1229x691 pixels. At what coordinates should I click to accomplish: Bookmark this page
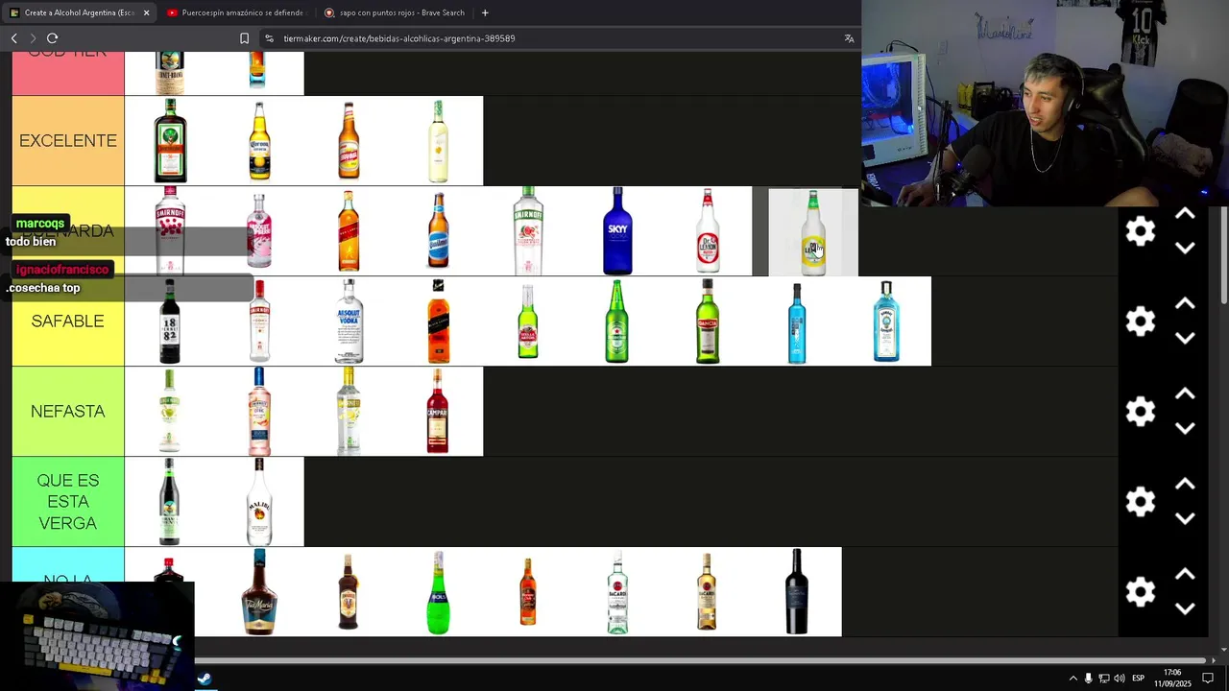coord(244,38)
